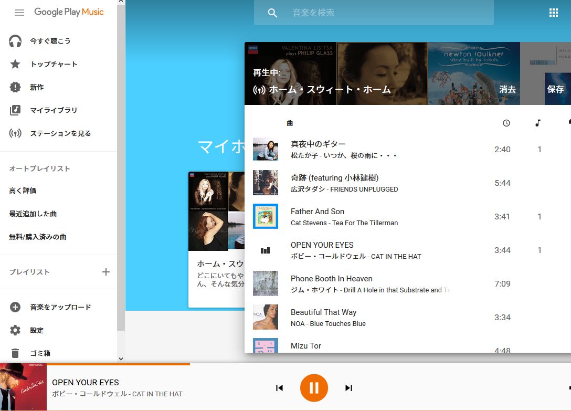
Task: Click the OPEN YOUR EYES title in player bar
Action: [86, 383]
